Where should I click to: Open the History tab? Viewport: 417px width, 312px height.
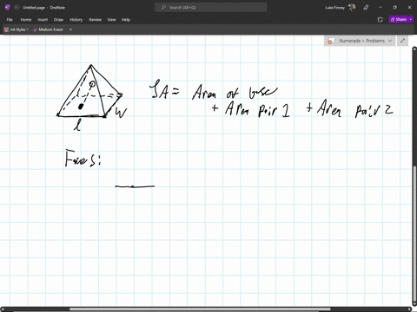tap(76, 20)
